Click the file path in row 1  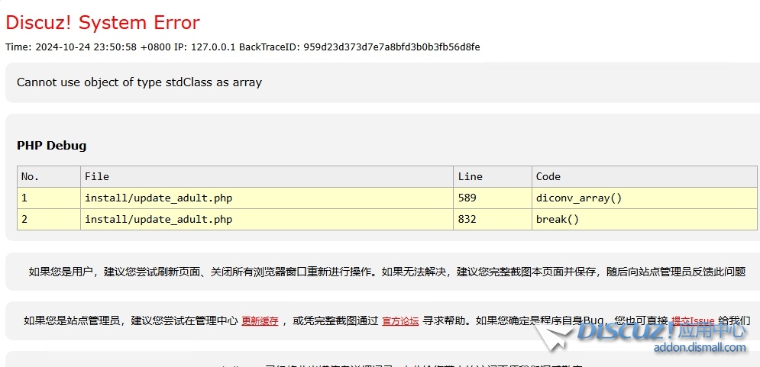pyautogui.click(x=158, y=198)
